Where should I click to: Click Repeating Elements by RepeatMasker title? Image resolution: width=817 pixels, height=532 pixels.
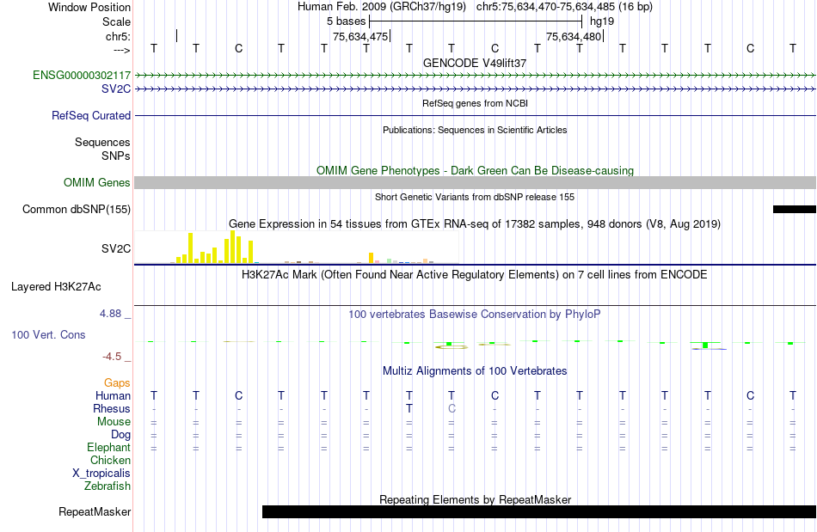coord(475,499)
